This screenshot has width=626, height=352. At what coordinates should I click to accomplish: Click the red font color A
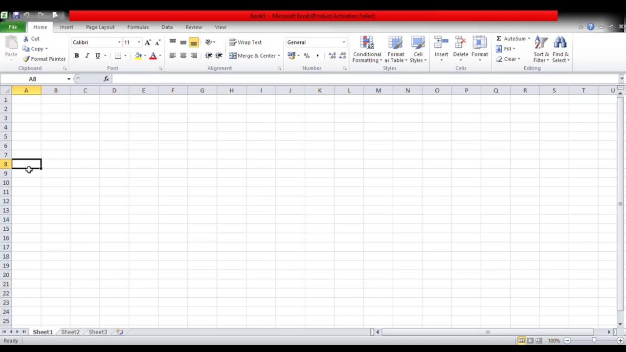pos(153,56)
